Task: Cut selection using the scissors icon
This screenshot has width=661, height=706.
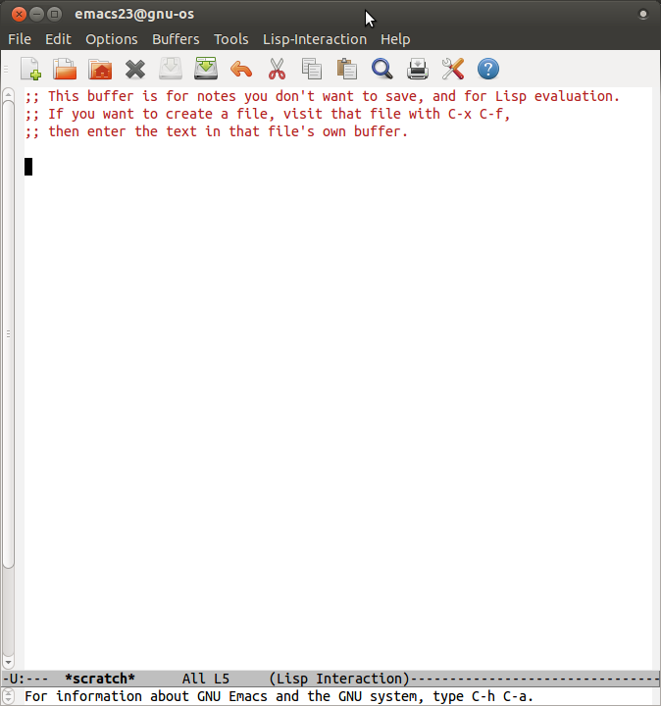Action: (277, 69)
